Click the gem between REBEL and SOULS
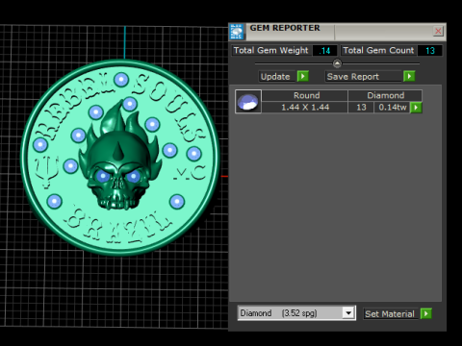 (121, 80)
